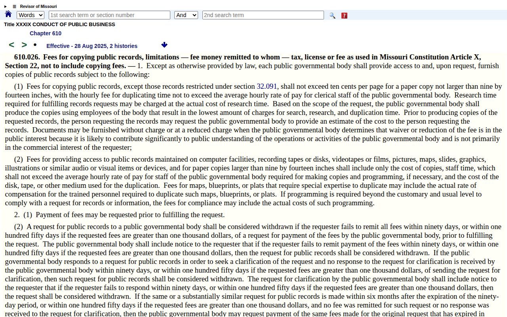Open Effective 28 Aug 2025 histories link
The width and height of the screenshot is (507, 317).
pos(92,46)
